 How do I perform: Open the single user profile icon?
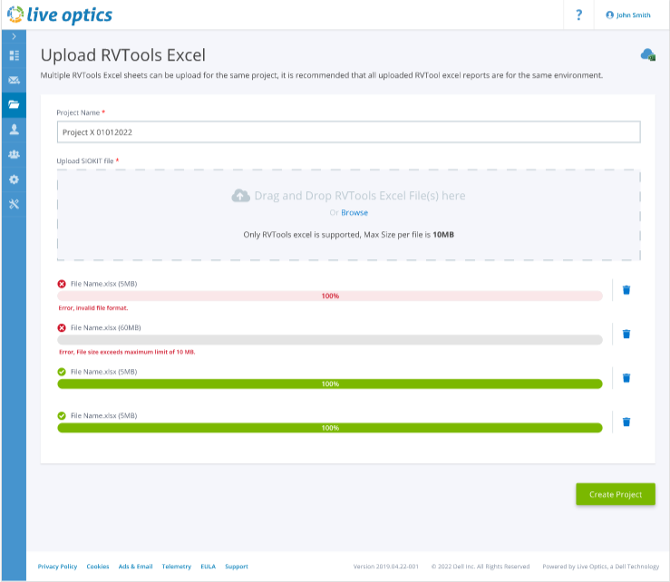pos(14,130)
